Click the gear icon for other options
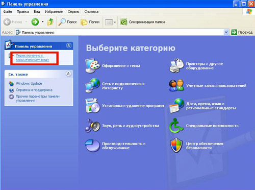This screenshot has height=190, width=255. (11, 97)
